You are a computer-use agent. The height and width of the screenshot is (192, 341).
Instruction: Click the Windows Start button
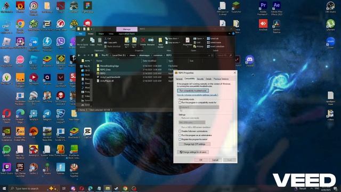pyautogui.click(x=4, y=188)
